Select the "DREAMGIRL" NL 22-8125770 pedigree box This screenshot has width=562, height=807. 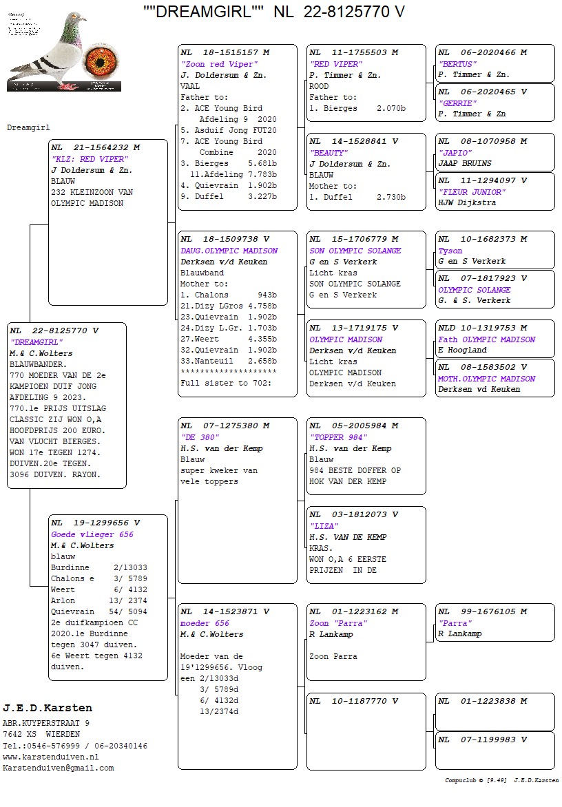tap(66, 405)
